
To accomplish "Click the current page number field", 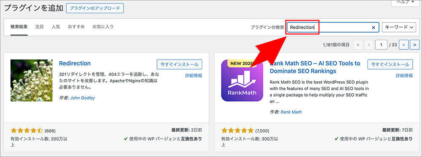I will [x=381, y=45].
